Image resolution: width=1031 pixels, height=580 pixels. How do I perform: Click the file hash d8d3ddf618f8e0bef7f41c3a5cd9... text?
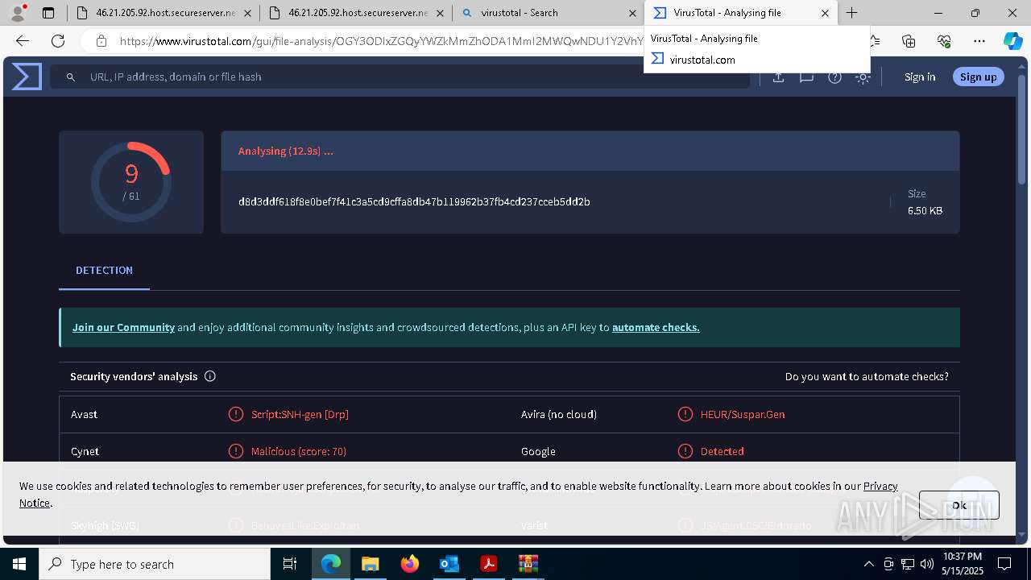point(414,201)
